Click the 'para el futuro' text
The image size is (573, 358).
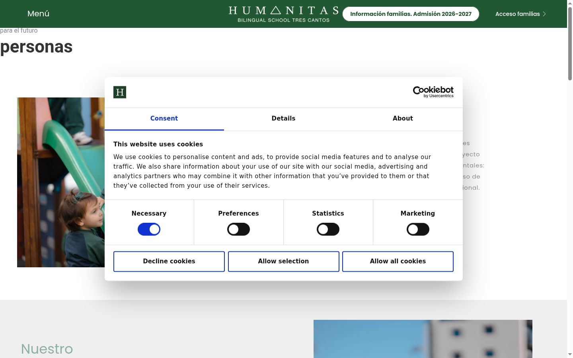coord(19,31)
